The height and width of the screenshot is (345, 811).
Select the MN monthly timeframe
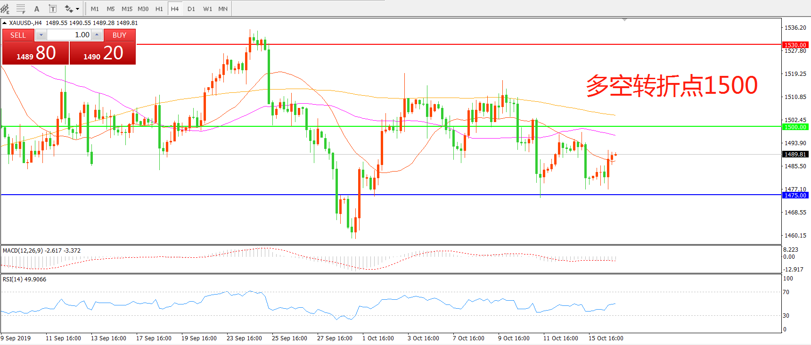[223, 9]
